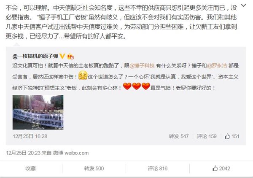Click the first red heart emoji

(127, 86)
